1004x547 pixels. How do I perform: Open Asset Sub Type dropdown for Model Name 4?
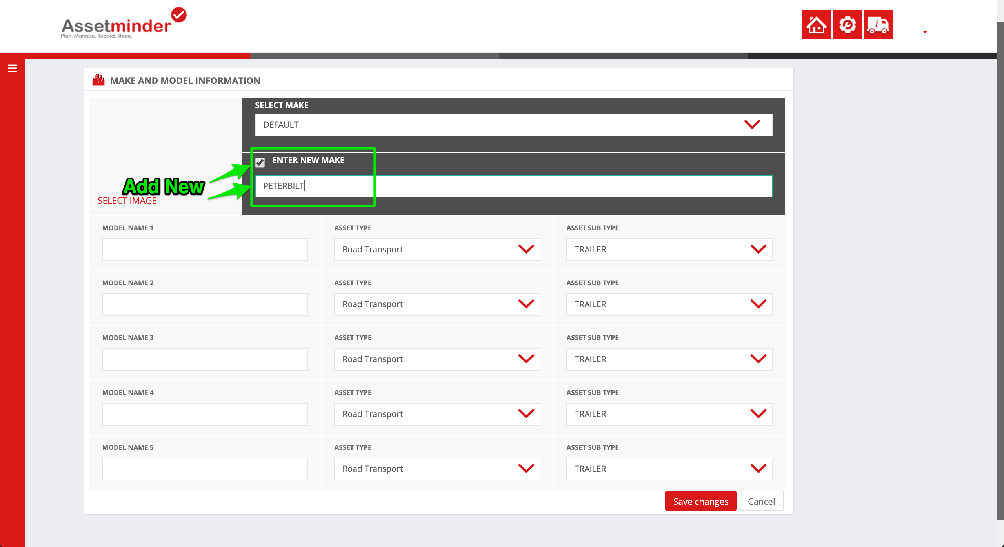pyautogui.click(x=669, y=414)
